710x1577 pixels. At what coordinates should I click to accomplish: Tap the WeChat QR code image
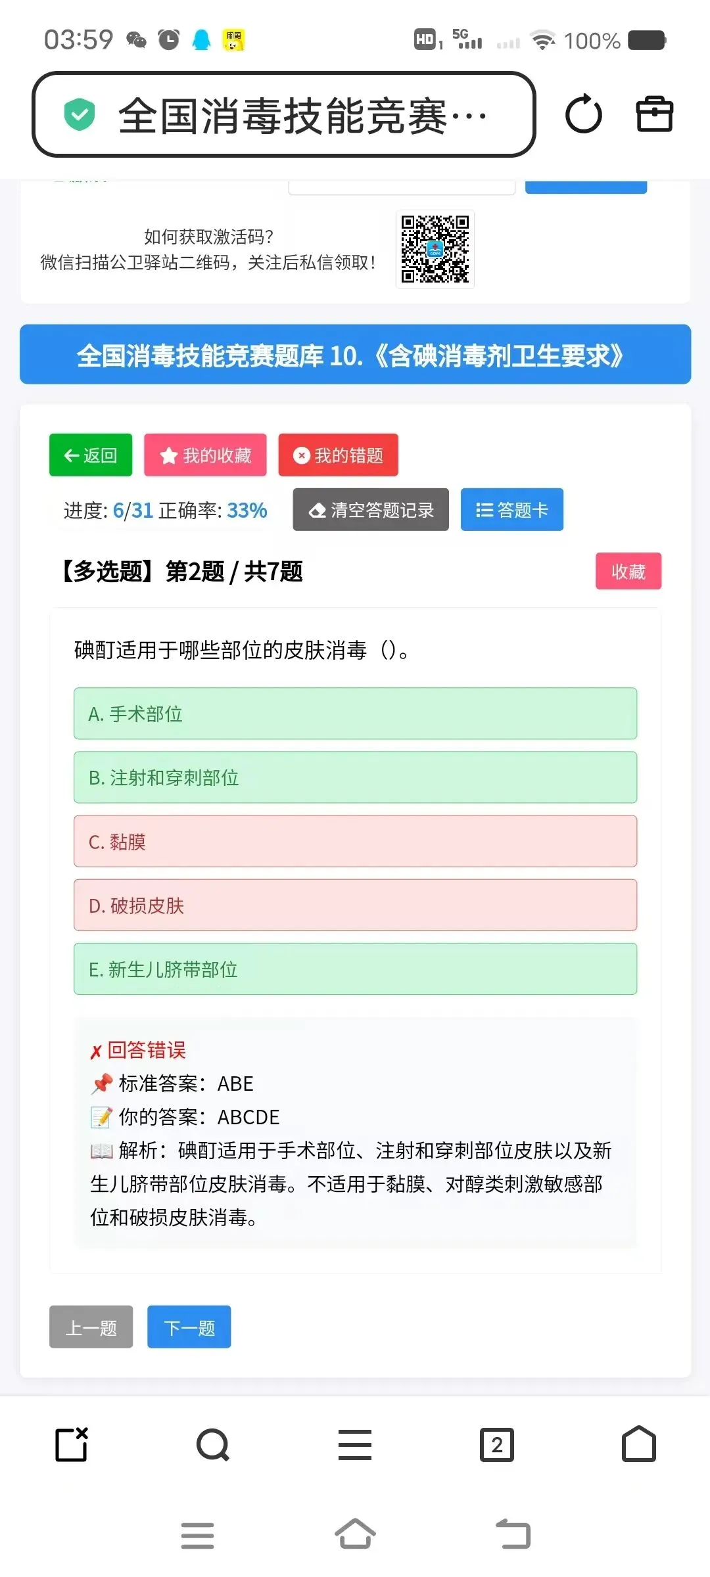pyautogui.click(x=435, y=249)
